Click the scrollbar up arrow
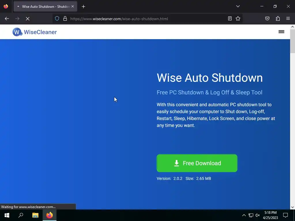 [x=292, y=27]
